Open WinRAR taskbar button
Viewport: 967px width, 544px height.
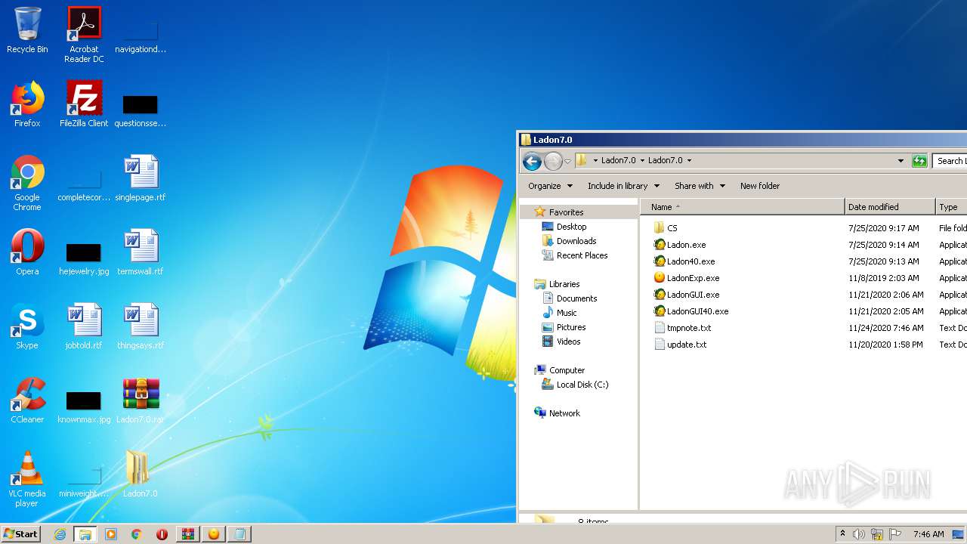pos(188,534)
